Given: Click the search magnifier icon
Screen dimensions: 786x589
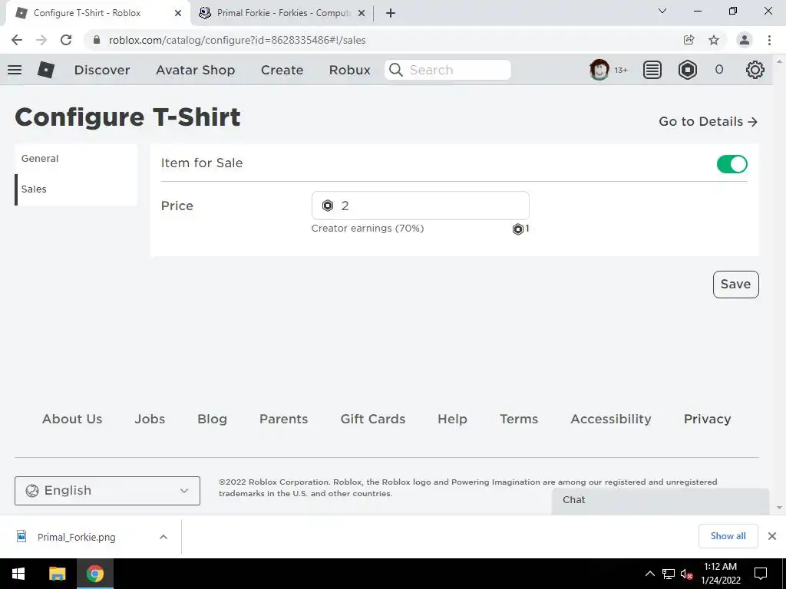Looking at the screenshot, I should click(396, 70).
